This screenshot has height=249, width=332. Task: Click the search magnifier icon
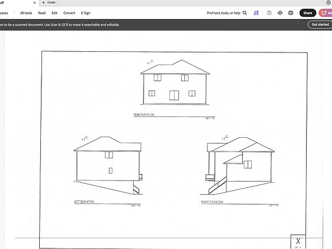point(245,13)
